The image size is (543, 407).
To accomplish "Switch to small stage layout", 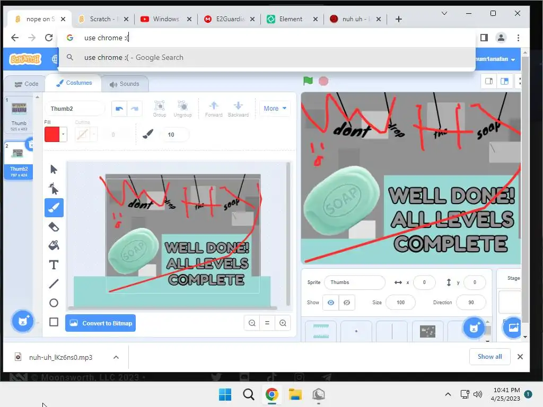I will click(x=489, y=81).
